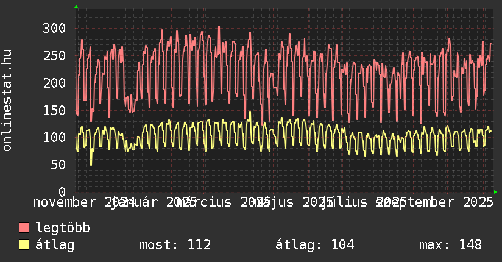Click the september 2025 x-axis label
Viewport: 502px width, 262px height.
pyautogui.click(x=435, y=202)
